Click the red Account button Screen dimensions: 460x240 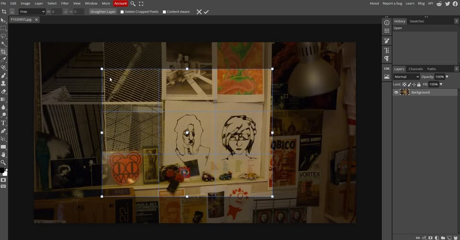pyautogui.click(x=120, y=3)
